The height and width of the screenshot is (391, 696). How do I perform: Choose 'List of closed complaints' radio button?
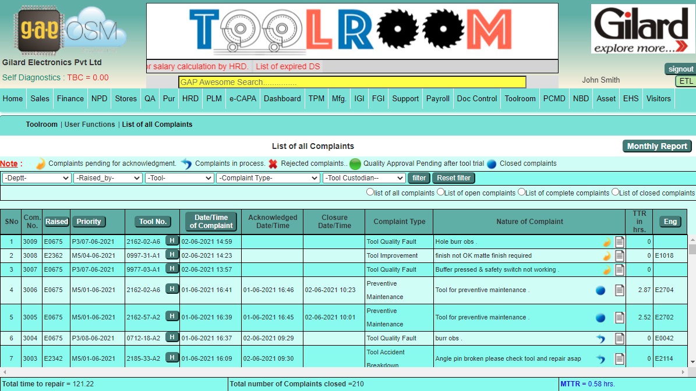pyautogui.click(x=615, y=192)
